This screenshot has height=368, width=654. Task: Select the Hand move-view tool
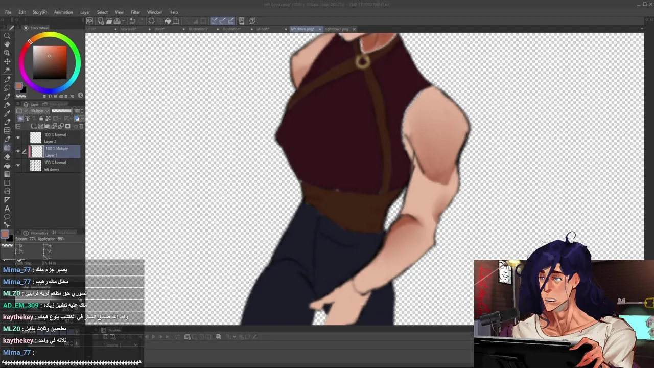pyautogui.click(x=7, y=44)
